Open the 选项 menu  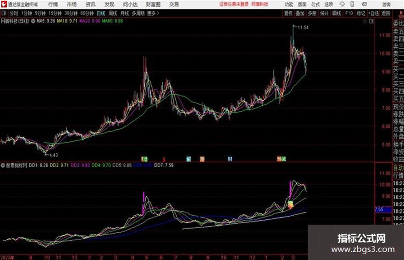(x=328, y=4)
